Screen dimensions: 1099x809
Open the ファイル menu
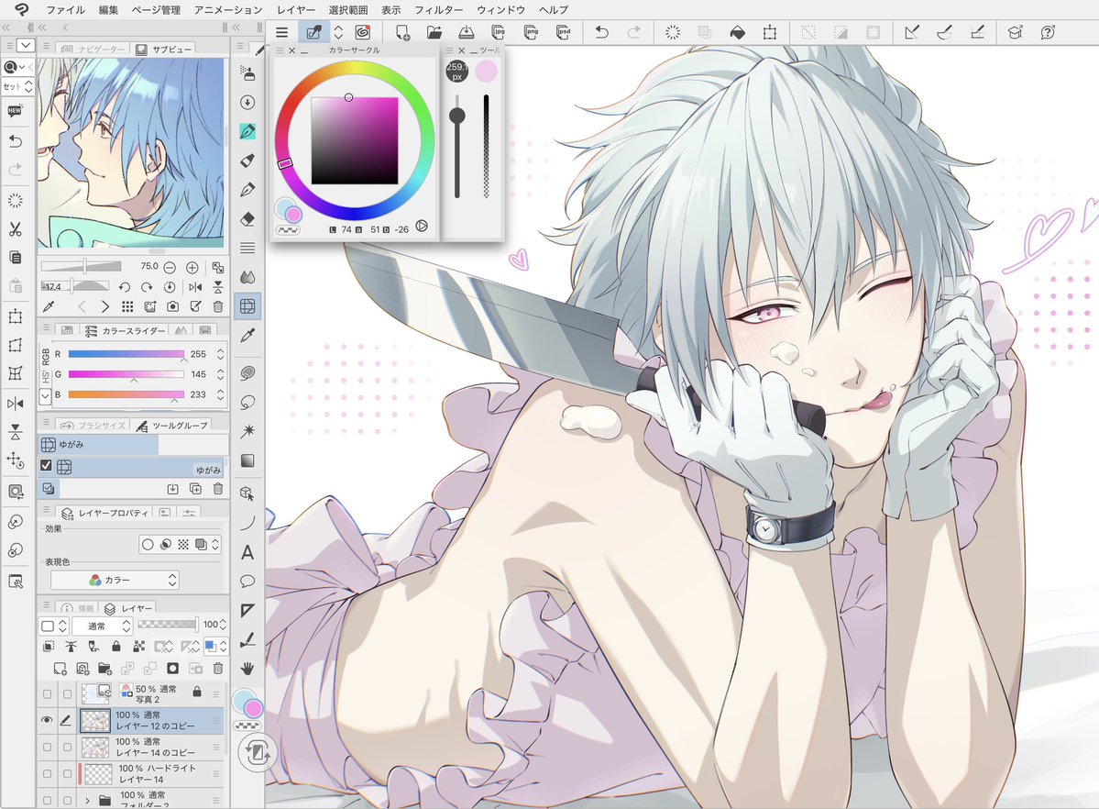(65, 10)
